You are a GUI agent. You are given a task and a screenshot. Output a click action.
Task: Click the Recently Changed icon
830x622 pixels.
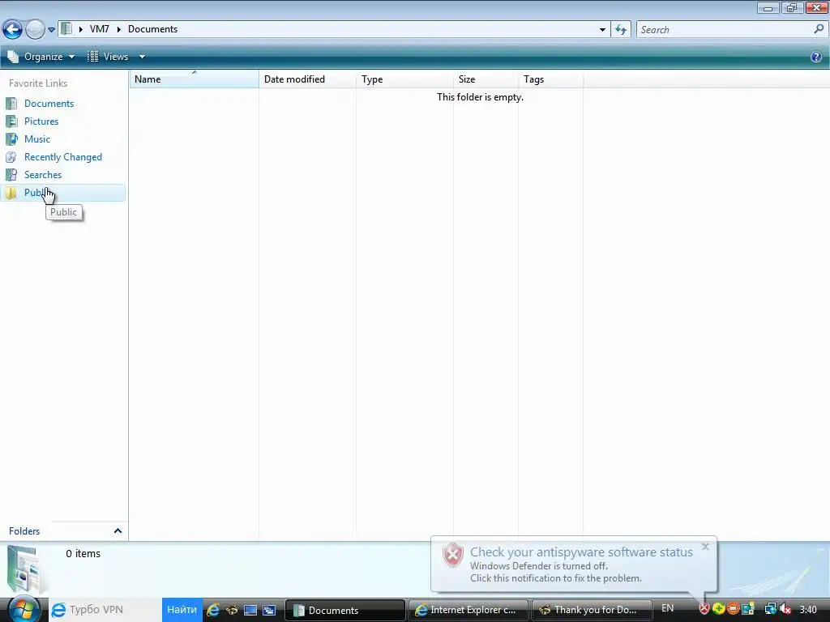11,157
